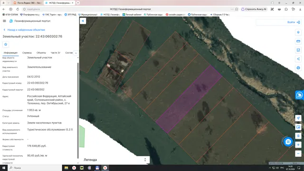The width and height of the screenshot is (304, 171).
Task: Print the map with printer icon
Action: 298,68
